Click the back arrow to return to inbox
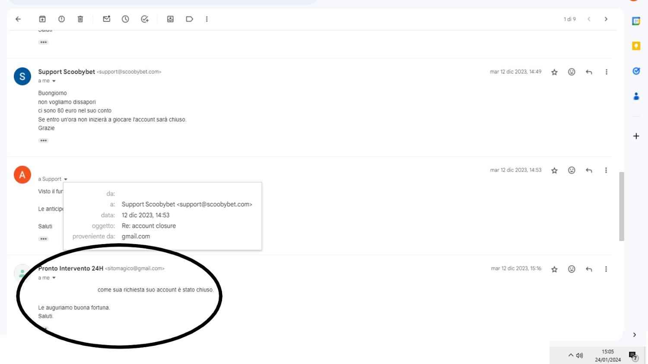This screenshot has width=648, height=364. pos(18,19)
